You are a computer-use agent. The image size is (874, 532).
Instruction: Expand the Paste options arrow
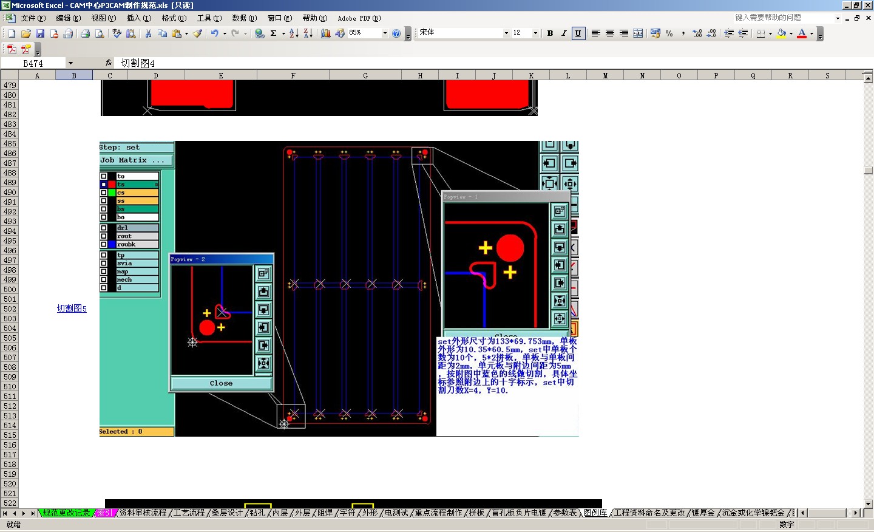(x=186, y=33)
